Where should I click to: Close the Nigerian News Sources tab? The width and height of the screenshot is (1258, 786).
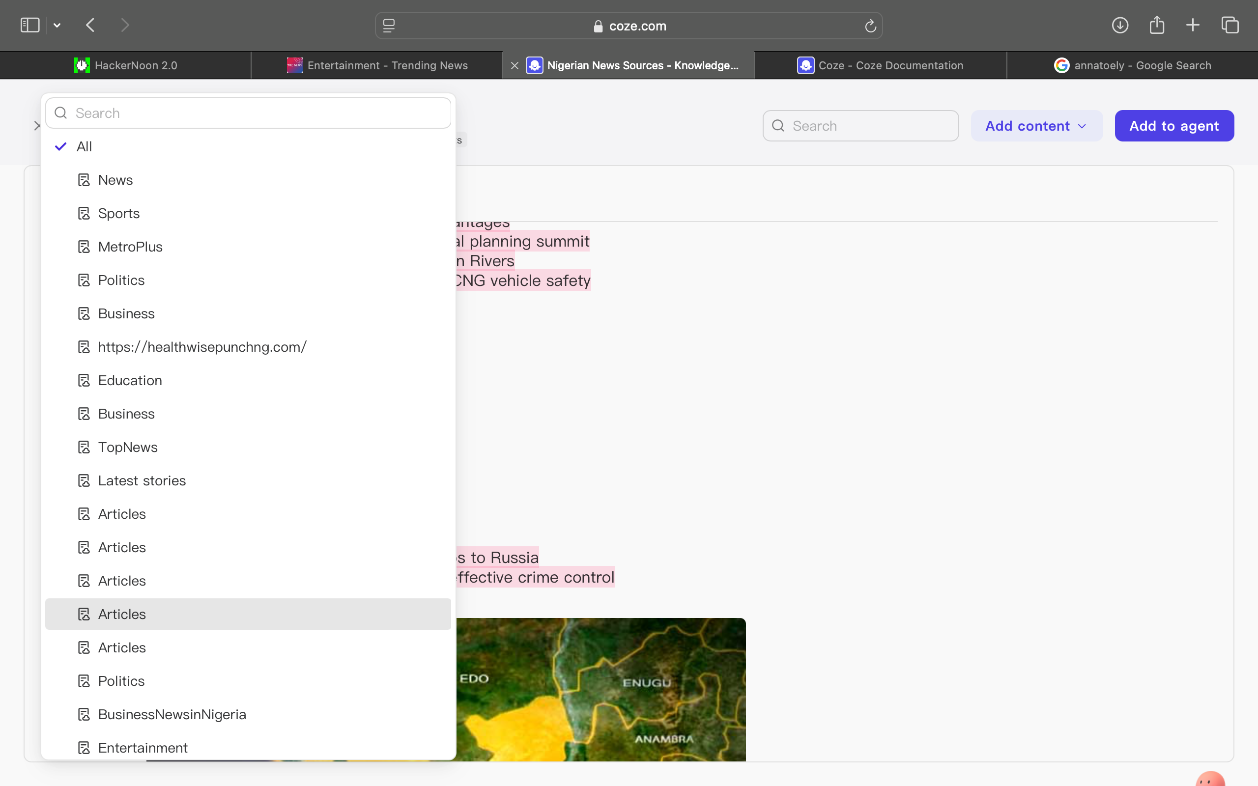click(515, 65)
